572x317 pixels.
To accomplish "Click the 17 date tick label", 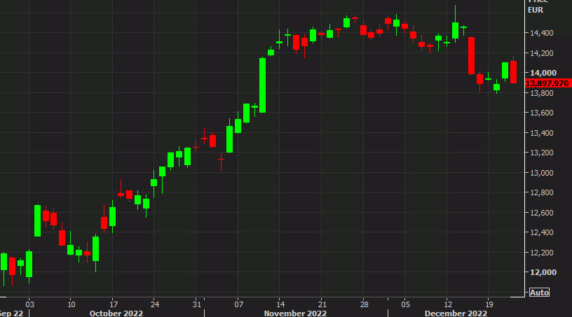I will (114, 304).
